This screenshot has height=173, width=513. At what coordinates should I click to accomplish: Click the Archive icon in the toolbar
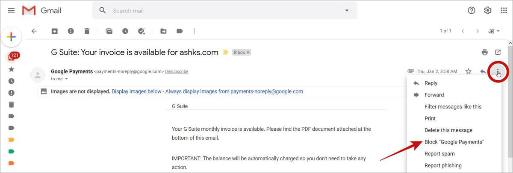pyautogui.click(x=54, y=31)
